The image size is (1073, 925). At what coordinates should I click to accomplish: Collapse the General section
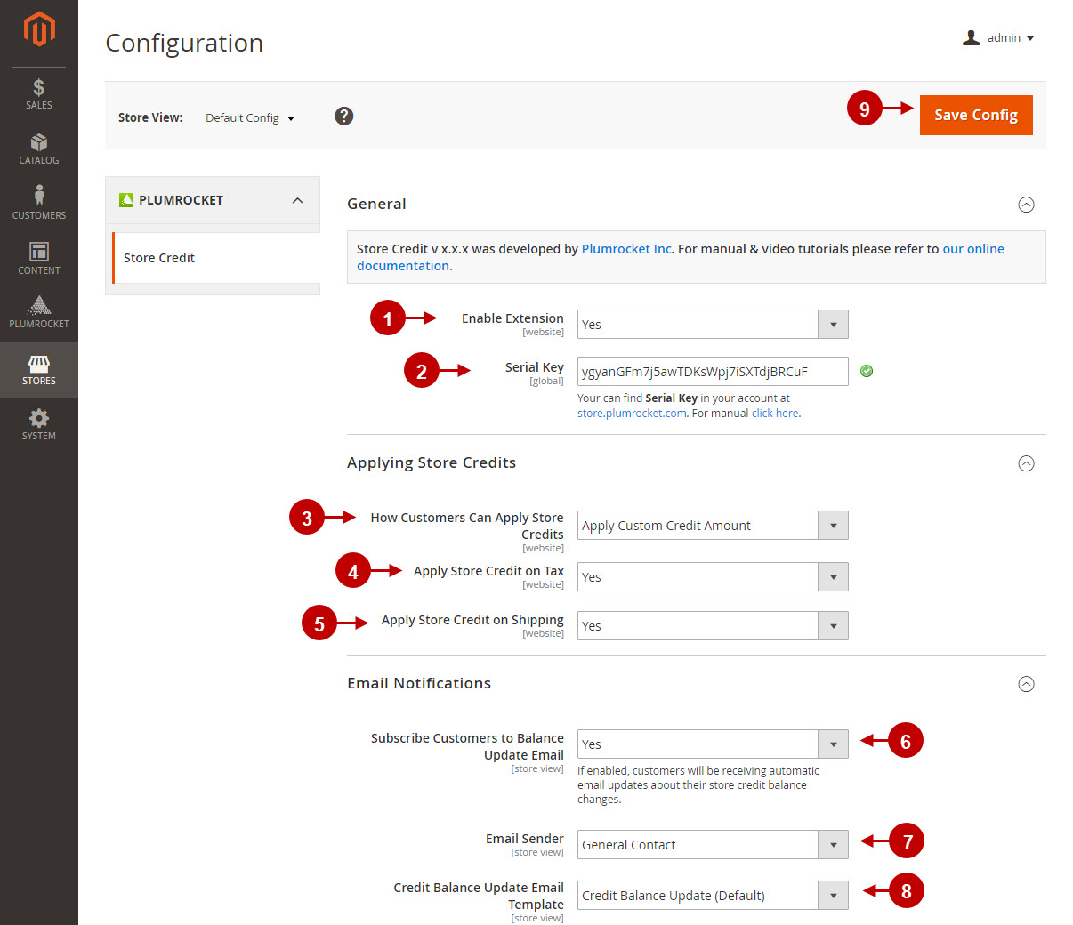click(1026, 205)
